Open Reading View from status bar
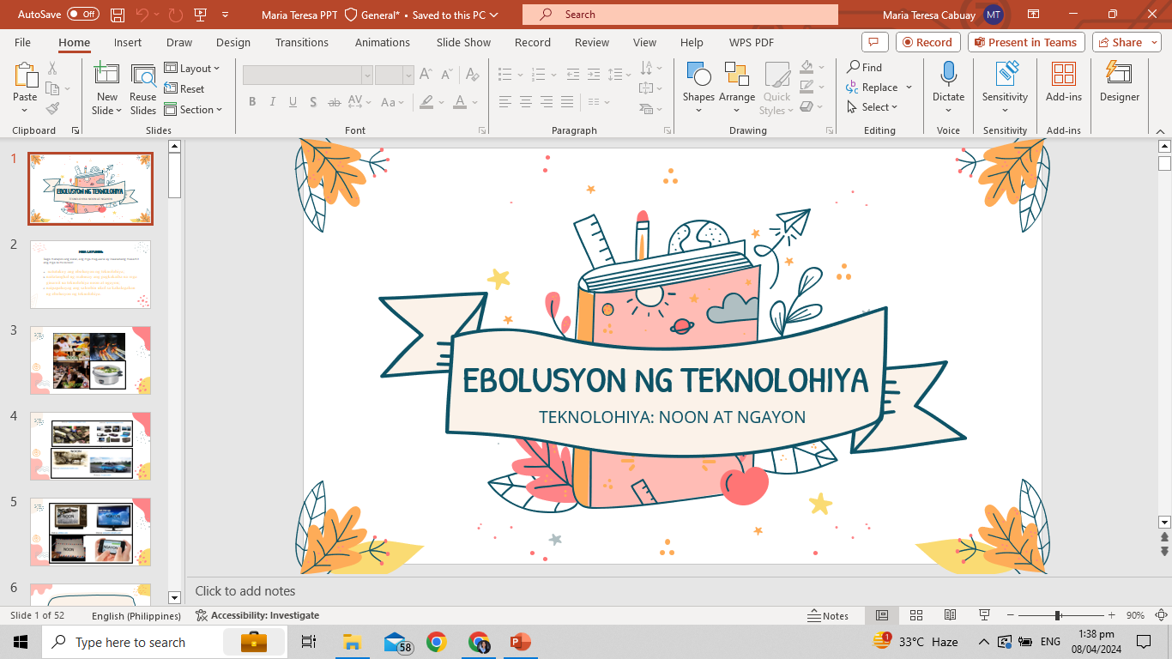The height and width of the screenshot is (659, 1172). (x=950, y=615)
